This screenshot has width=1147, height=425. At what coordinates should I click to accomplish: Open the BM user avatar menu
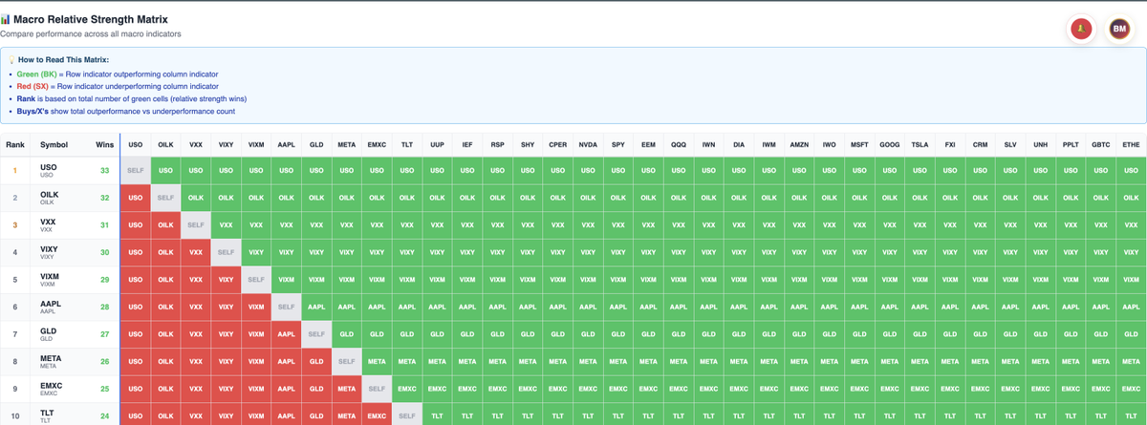tap(1119, 30)
